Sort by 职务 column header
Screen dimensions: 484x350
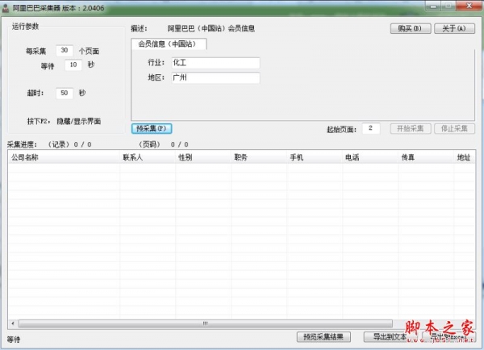tap(259, 157)
